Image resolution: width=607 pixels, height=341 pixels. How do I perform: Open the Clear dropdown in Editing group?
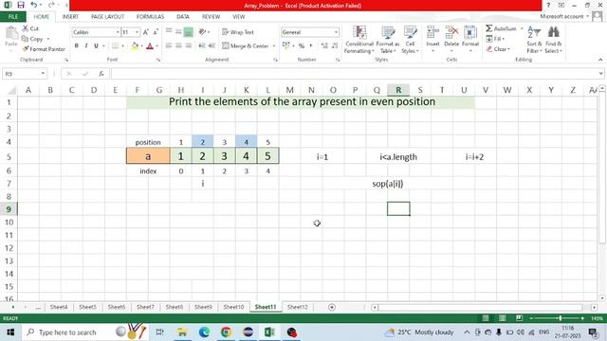[499, 49]
